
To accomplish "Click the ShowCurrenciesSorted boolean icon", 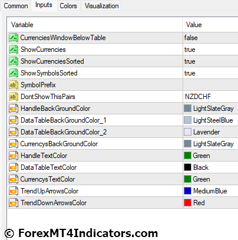I will (x=14, y=61).
